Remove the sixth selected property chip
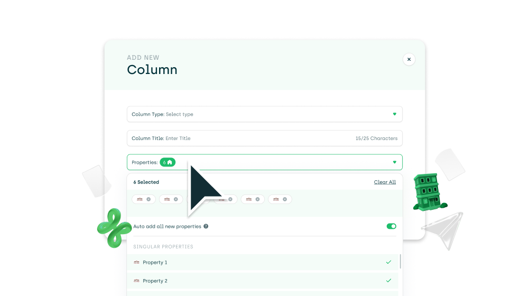Image resolution: width=530 pixels, height=296 pixels. coord(285,199)
